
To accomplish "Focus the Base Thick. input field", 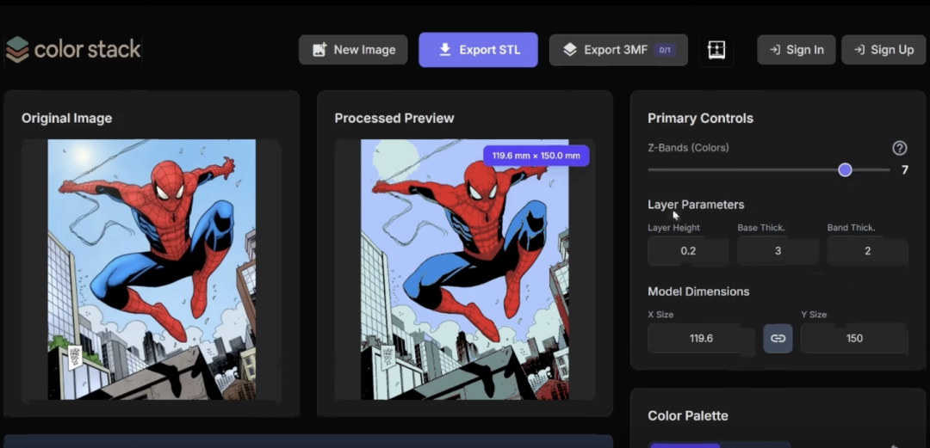I will 778,251.
